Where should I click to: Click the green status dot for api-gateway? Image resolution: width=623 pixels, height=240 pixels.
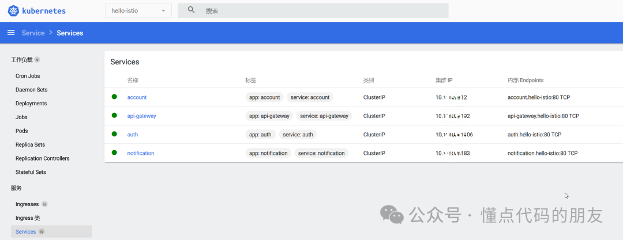coord(114,116)
